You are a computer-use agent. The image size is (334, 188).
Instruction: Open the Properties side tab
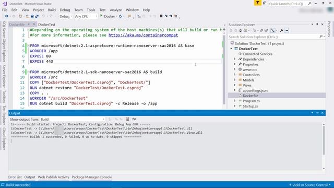[329, 29]
